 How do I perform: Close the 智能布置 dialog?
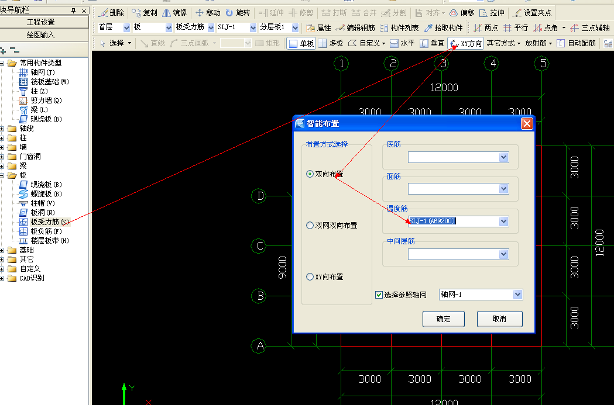(527, 124)
